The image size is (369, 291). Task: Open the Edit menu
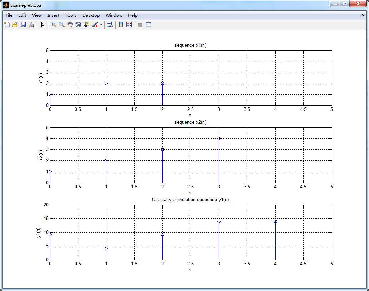[x=22, y=15]
